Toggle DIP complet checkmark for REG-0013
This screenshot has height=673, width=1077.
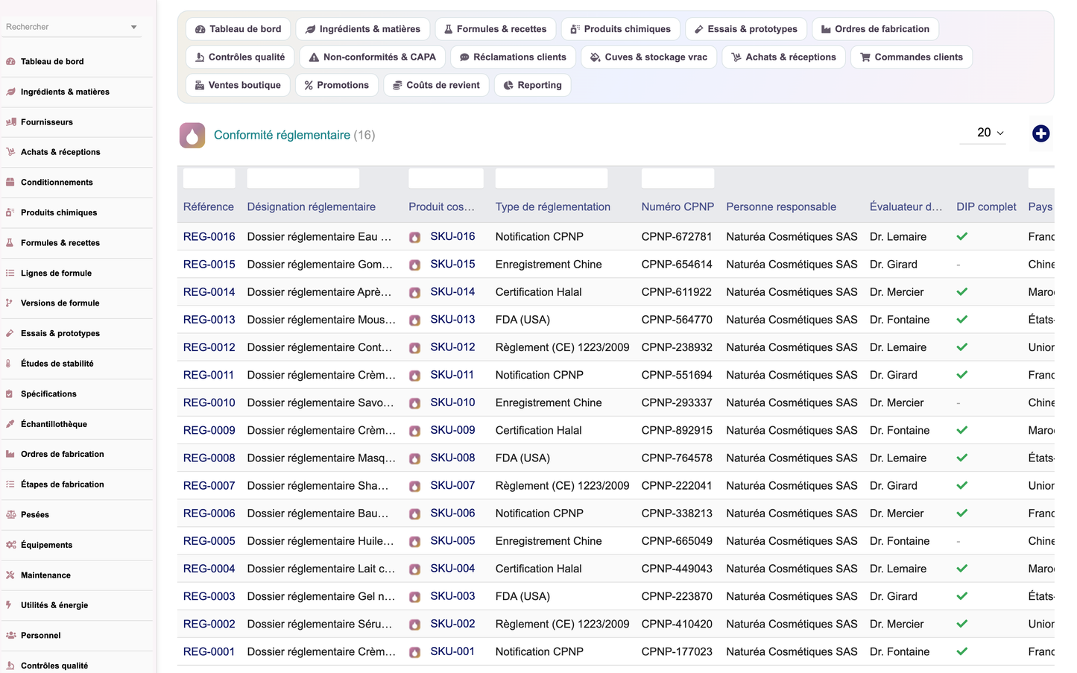pos(962,320)
